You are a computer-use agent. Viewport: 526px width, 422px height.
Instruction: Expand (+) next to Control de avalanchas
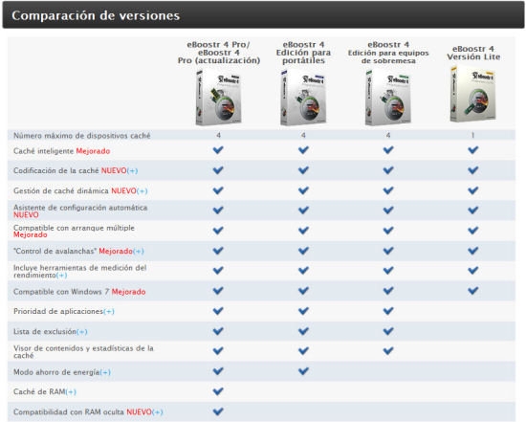coord(139,251)
